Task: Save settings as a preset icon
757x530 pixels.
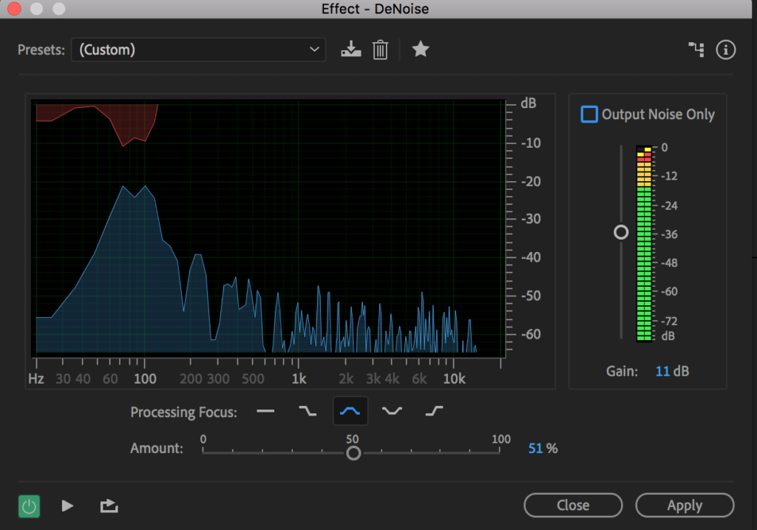Action: [351, 50]
